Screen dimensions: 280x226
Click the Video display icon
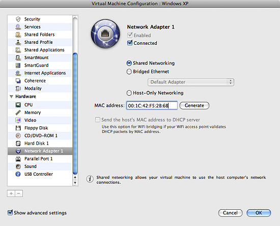[18, 120]
